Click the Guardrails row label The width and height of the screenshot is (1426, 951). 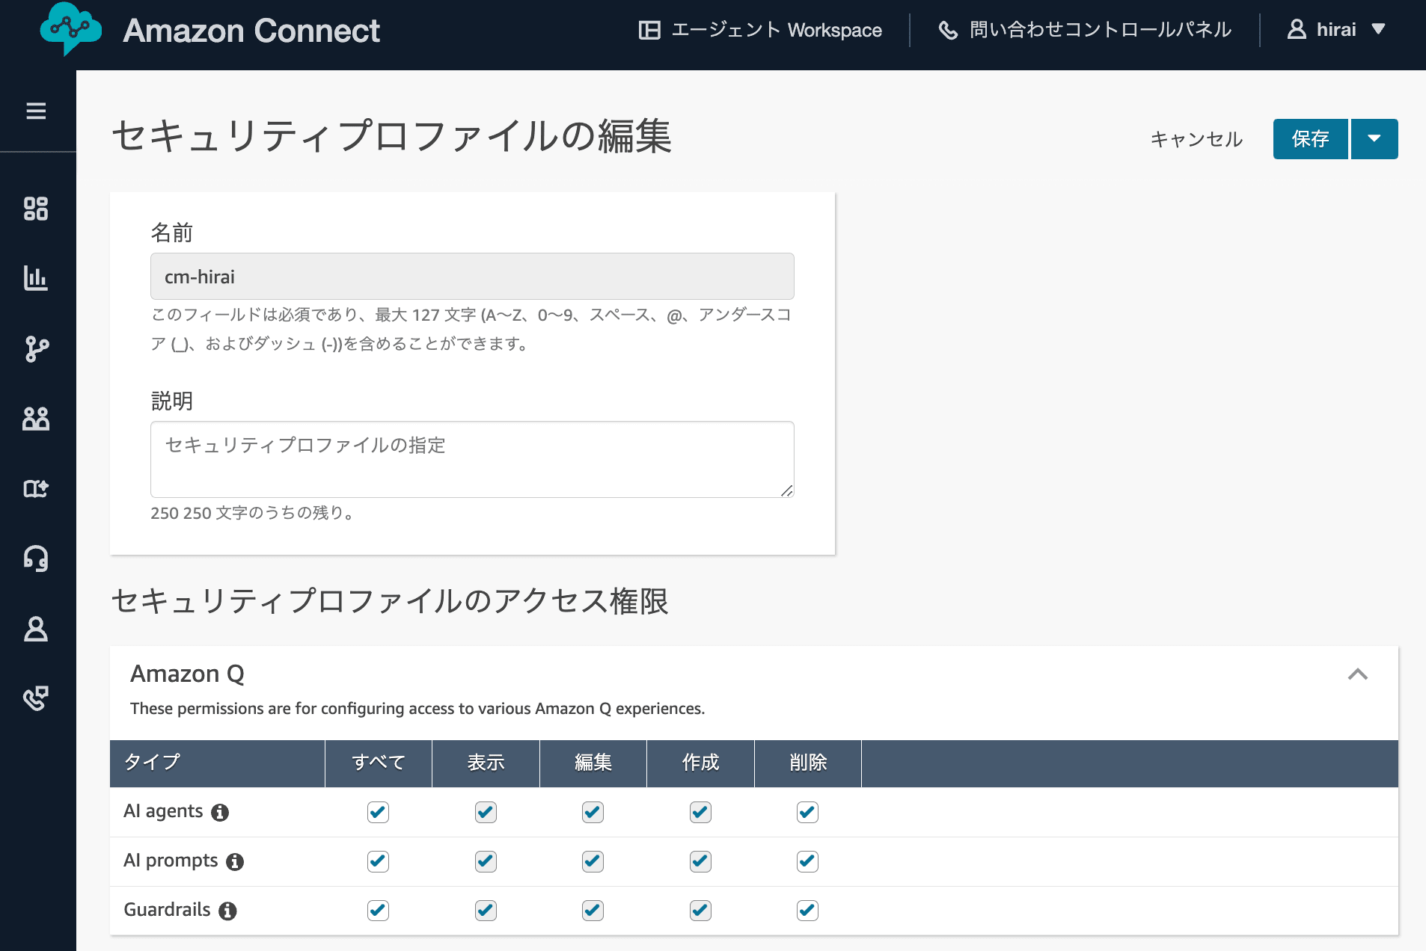coord(167,910)
